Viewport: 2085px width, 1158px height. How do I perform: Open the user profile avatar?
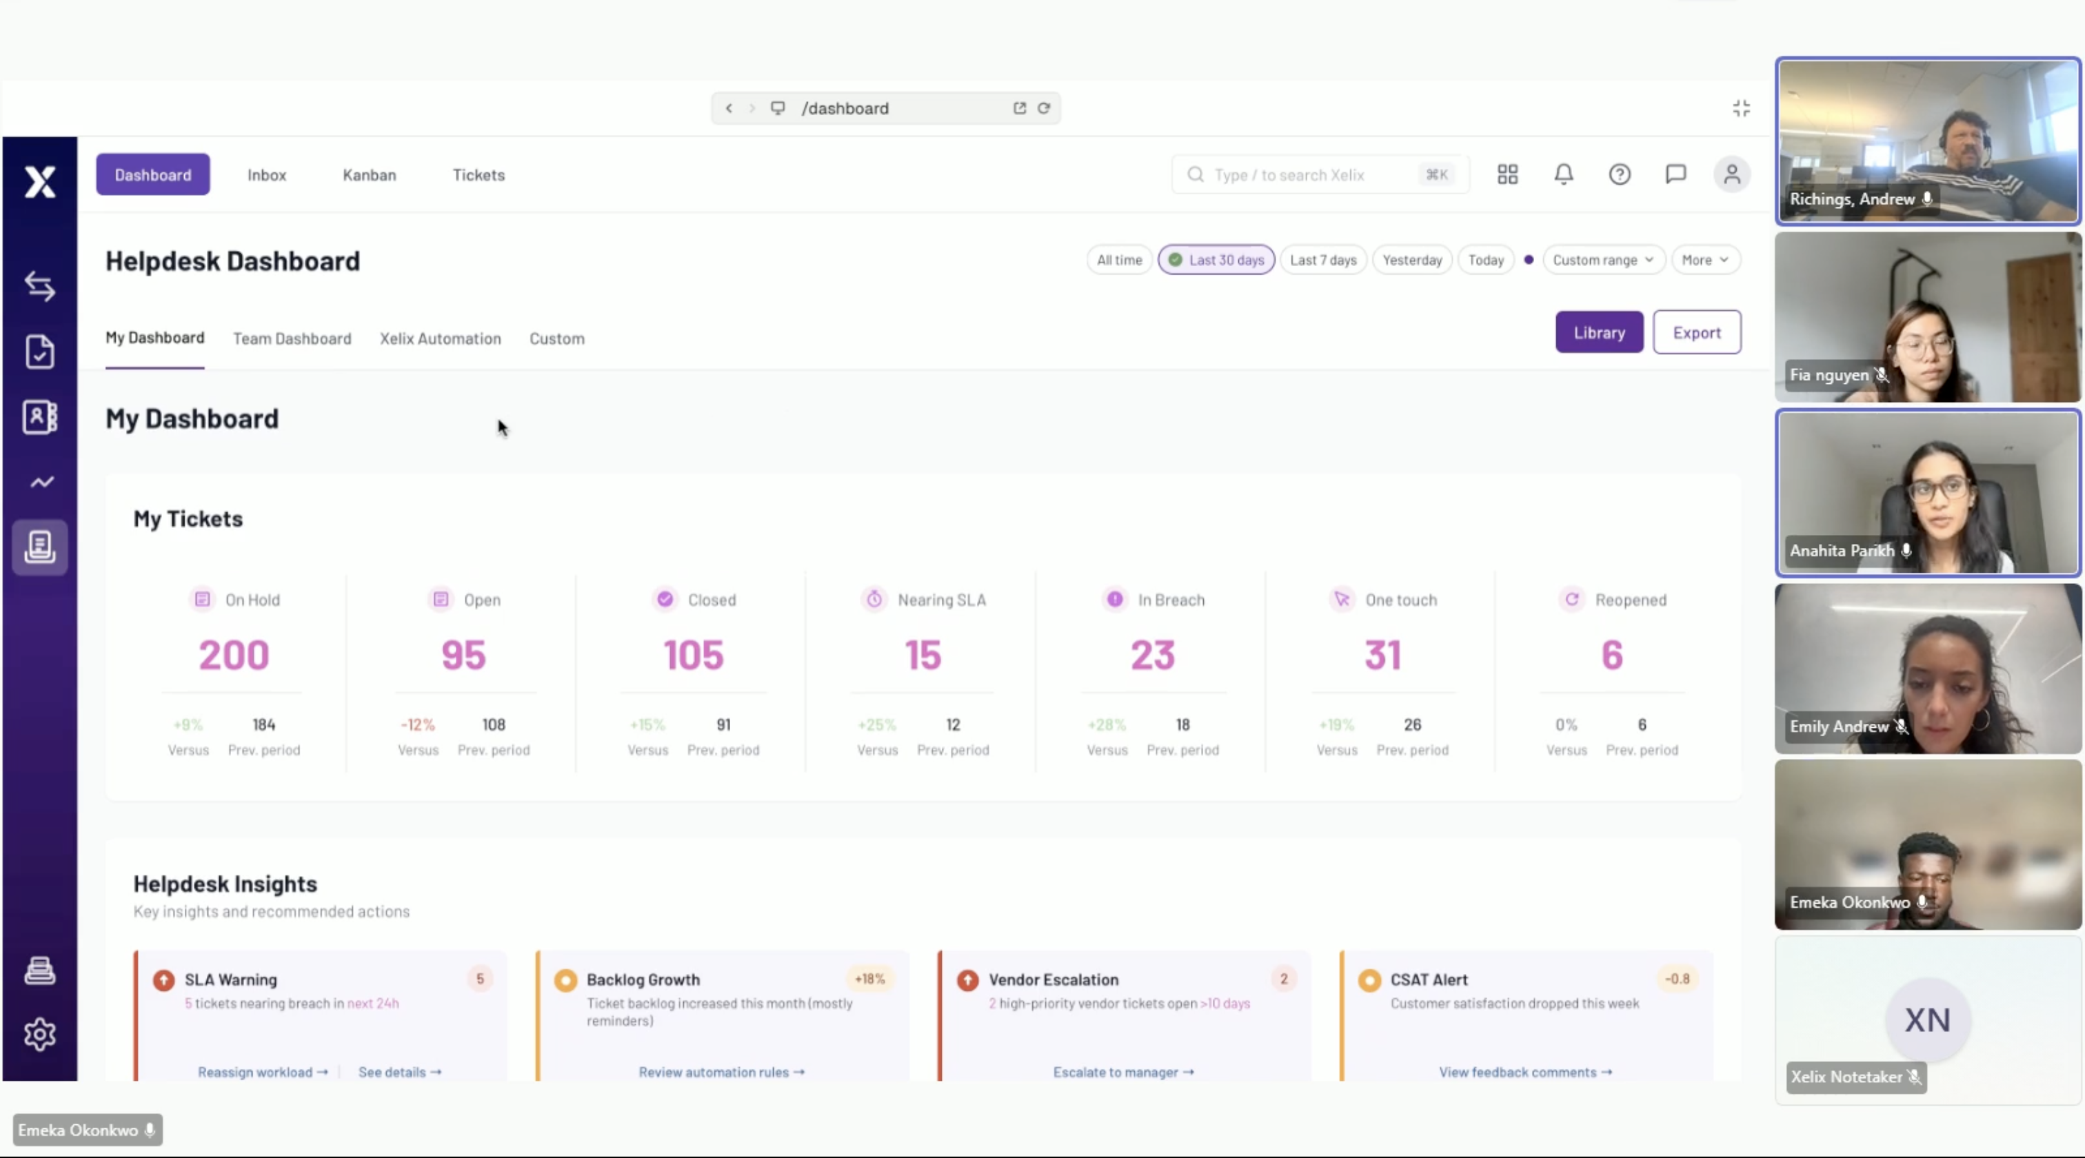[x=1731, y=175]
